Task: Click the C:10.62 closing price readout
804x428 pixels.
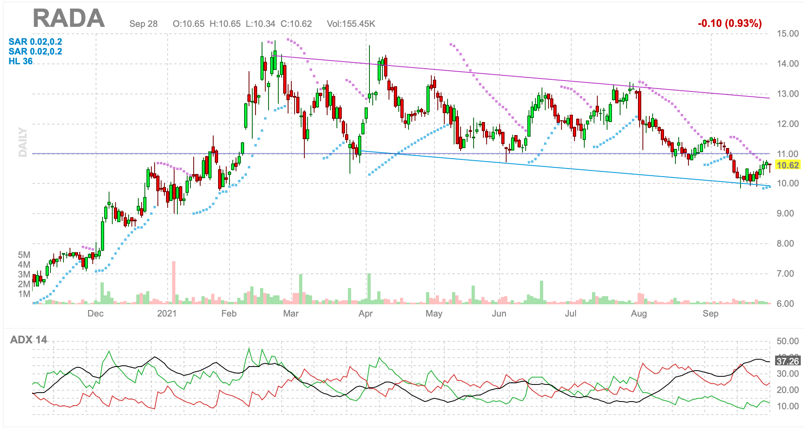Action: point(296,24)
